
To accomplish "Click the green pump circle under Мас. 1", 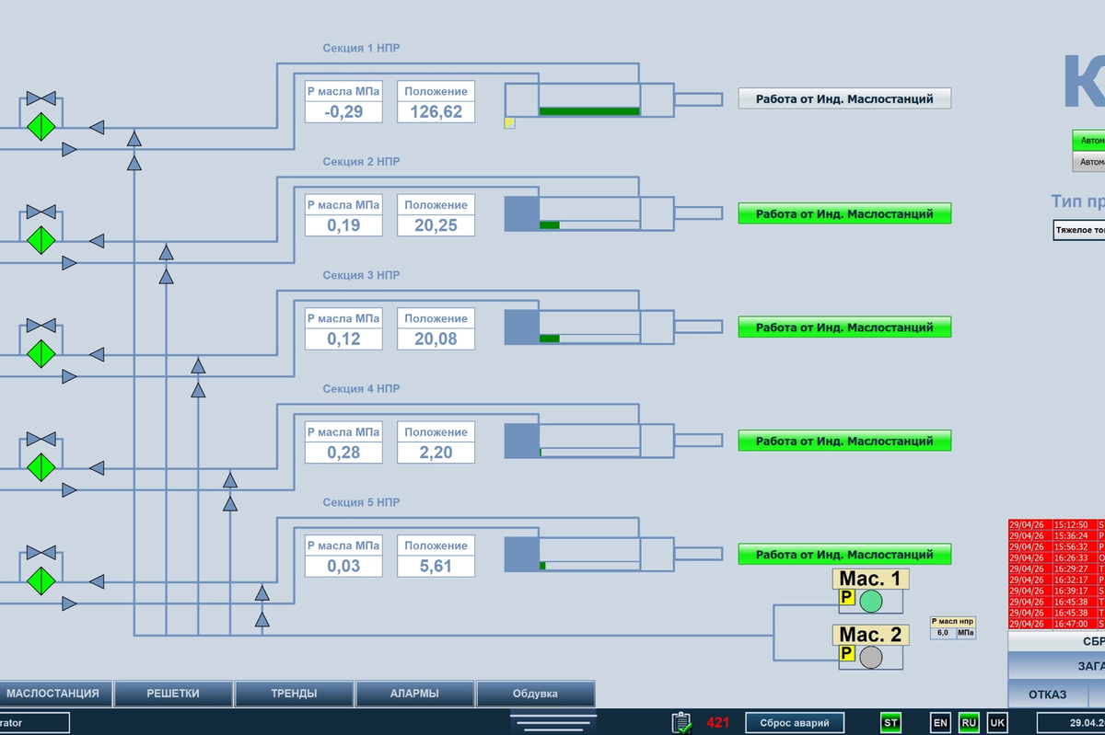I will coord(870,602).
